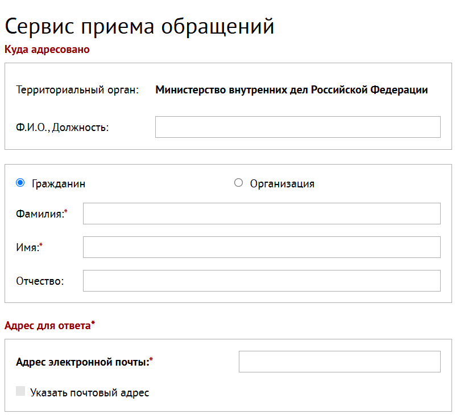464x418 pixels.
Task: Click the Министерство внутренних дел Российской Федерации text
Action: pos(292,89)
